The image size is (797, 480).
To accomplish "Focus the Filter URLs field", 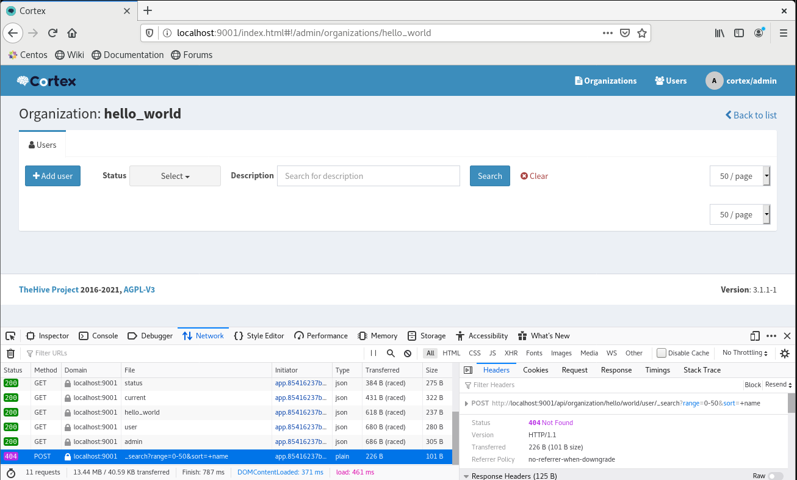I will point(195,353).
